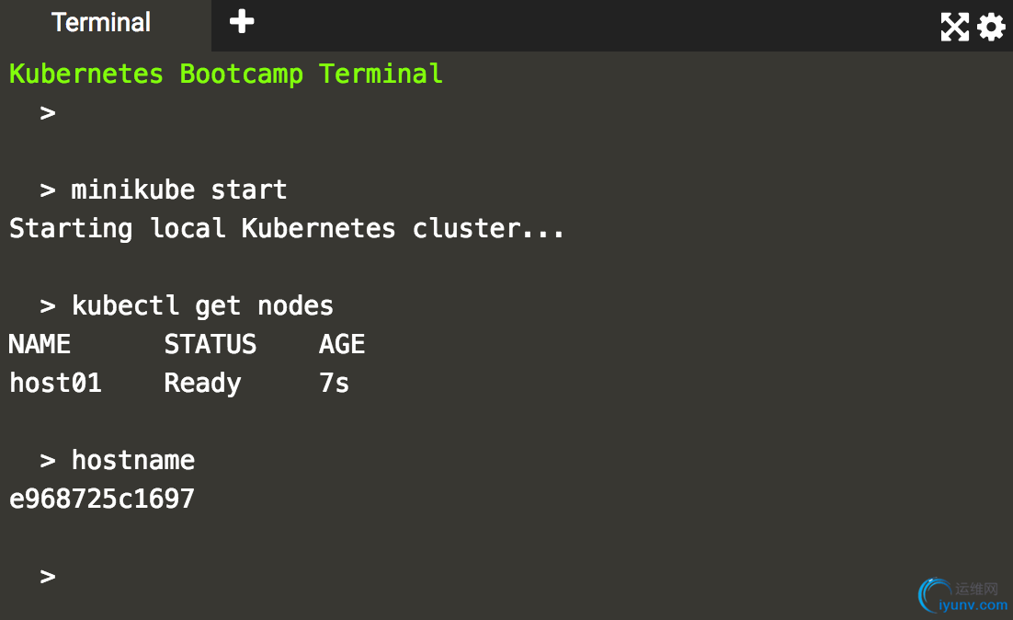
Task: Click the hostname command text
Action: click(x=133, y=460)
